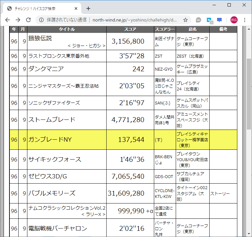
Task: Select the ソニックザファイターズ title
Action: [54, 103]
